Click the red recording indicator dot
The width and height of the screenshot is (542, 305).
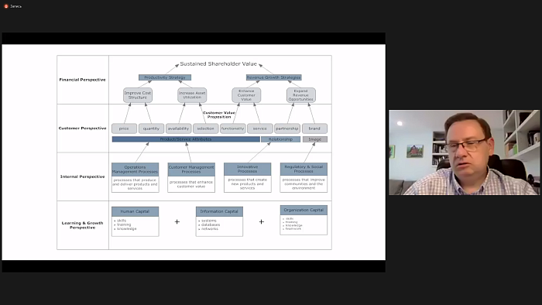coord(6,6)
